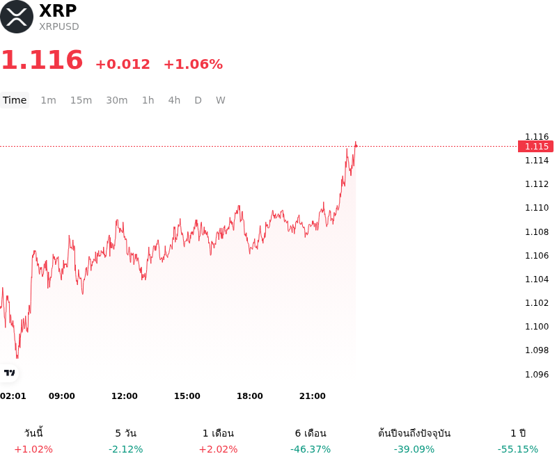Choose the 1h interval
Viewport: 557px width, 463px height.
click(148, 100)
